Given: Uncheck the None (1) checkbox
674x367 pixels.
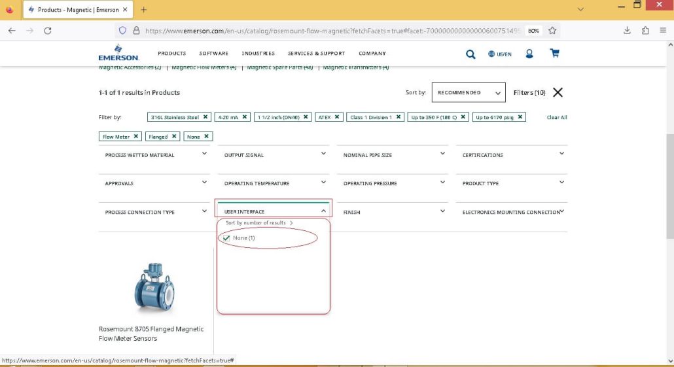Looking at the screenshot, I should pyautogui.click(x=226, y=237).
